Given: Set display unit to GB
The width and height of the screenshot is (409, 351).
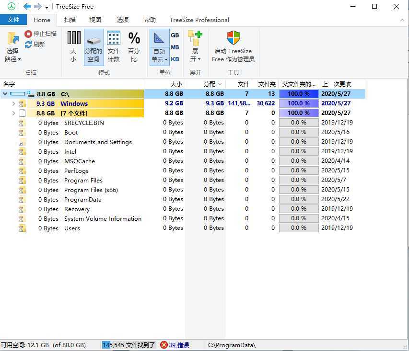Looking at the screenshot, I should click(x=175, y=35).
